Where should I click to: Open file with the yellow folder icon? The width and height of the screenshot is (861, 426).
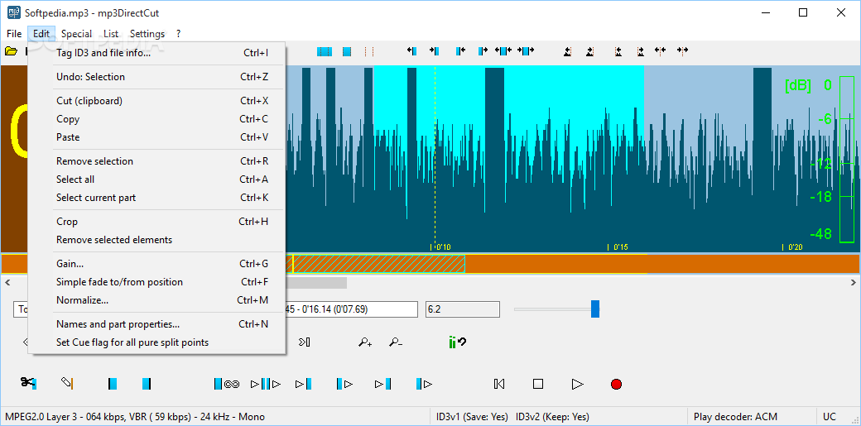11,51
